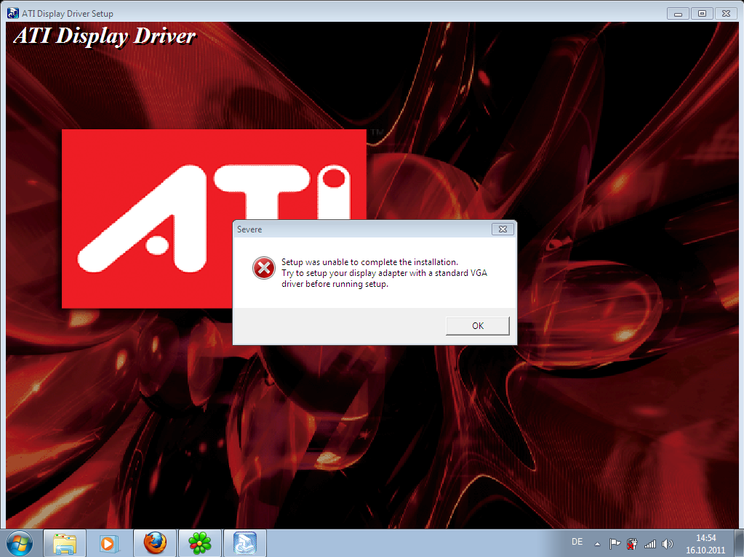Image resolution: width=744 pixels, height=557 pixels.
Task: Open Action Center flag icon in the tray
Action: click(615, 544)
